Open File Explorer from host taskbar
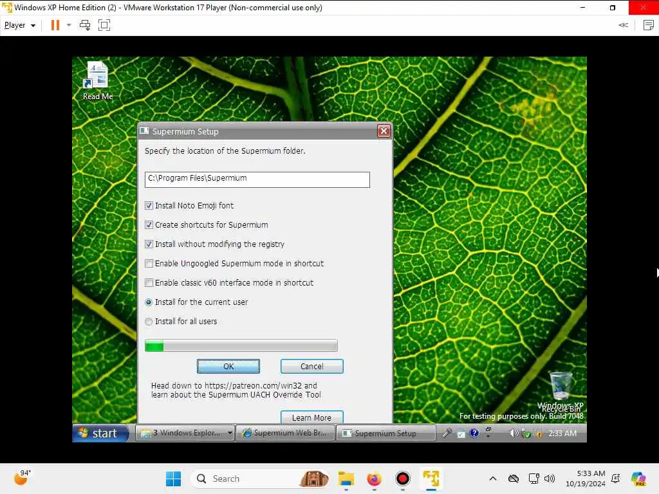Viewport: 659px width, 494px height. [x=346, y=479]
